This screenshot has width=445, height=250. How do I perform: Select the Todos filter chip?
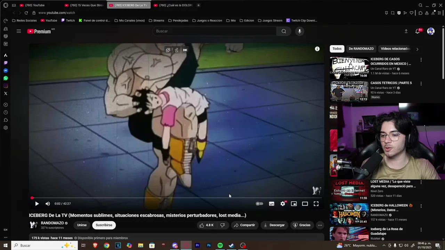click(x=337, y=49)
